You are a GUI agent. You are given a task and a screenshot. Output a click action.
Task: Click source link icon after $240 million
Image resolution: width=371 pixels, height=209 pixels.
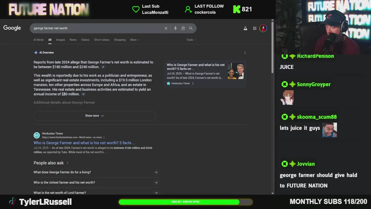(x=103, y=67)
